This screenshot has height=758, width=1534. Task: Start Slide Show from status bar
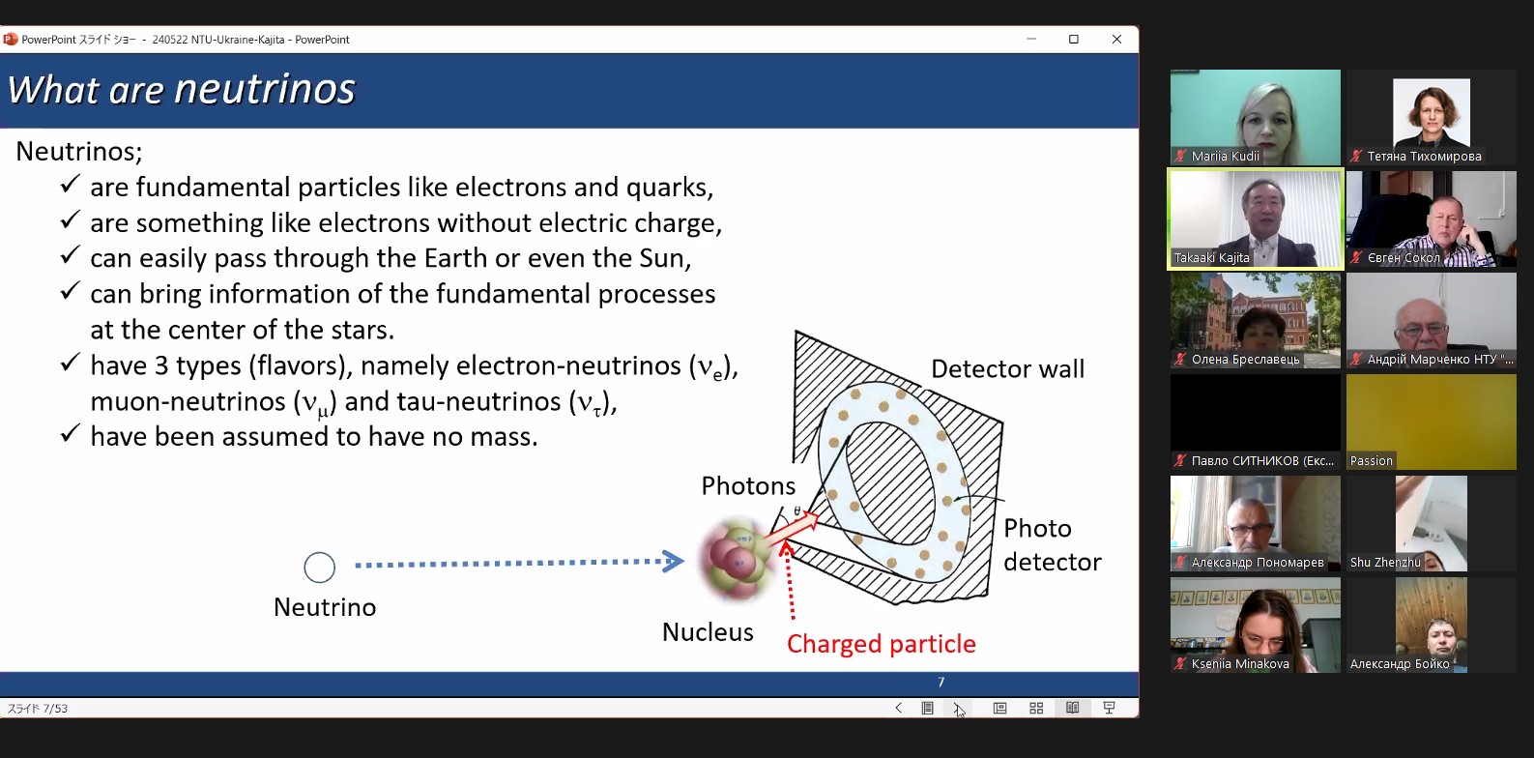[1109, 708]
